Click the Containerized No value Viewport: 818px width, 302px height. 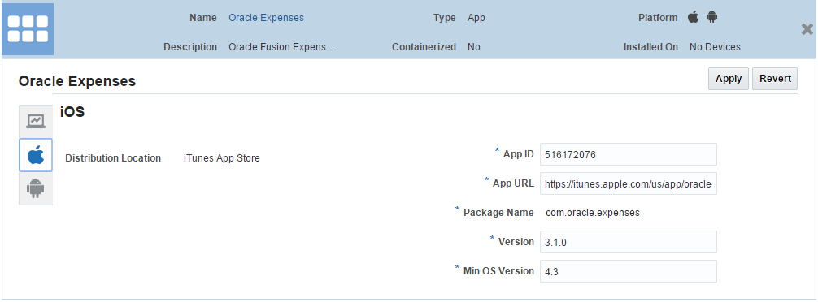click(474, 47)
